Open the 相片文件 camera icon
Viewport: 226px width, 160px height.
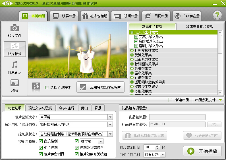[x=14, y=28]
